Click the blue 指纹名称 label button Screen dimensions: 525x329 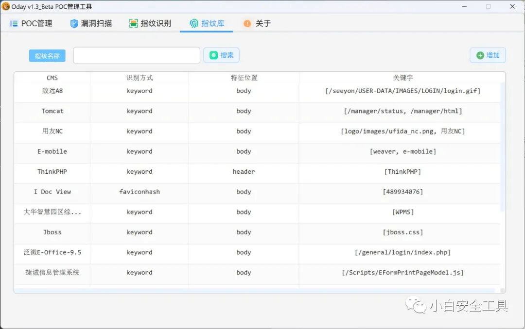point(47,56)
